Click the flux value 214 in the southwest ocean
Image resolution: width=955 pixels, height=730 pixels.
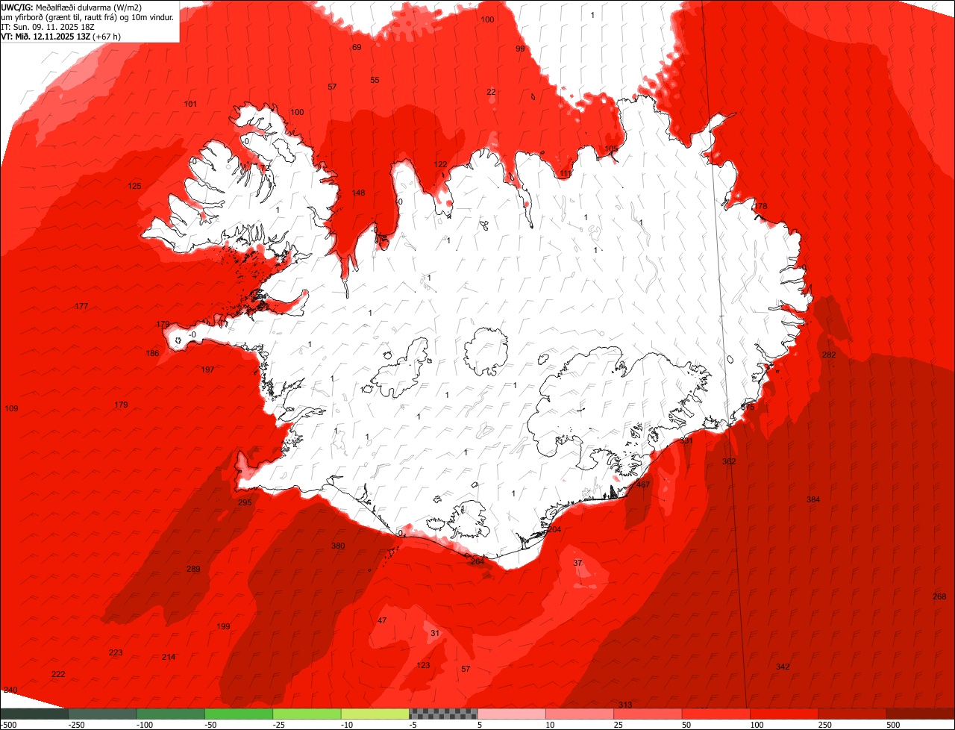click(x=169, y=657)
